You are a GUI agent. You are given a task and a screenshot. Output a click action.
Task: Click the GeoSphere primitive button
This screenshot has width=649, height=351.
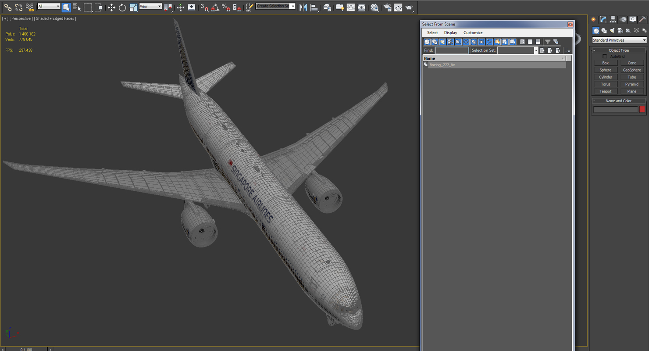(632, 70)
